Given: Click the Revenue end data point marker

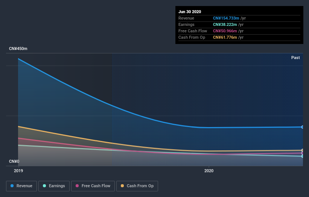Looking at the screenshot, I should tap(303, 127).
